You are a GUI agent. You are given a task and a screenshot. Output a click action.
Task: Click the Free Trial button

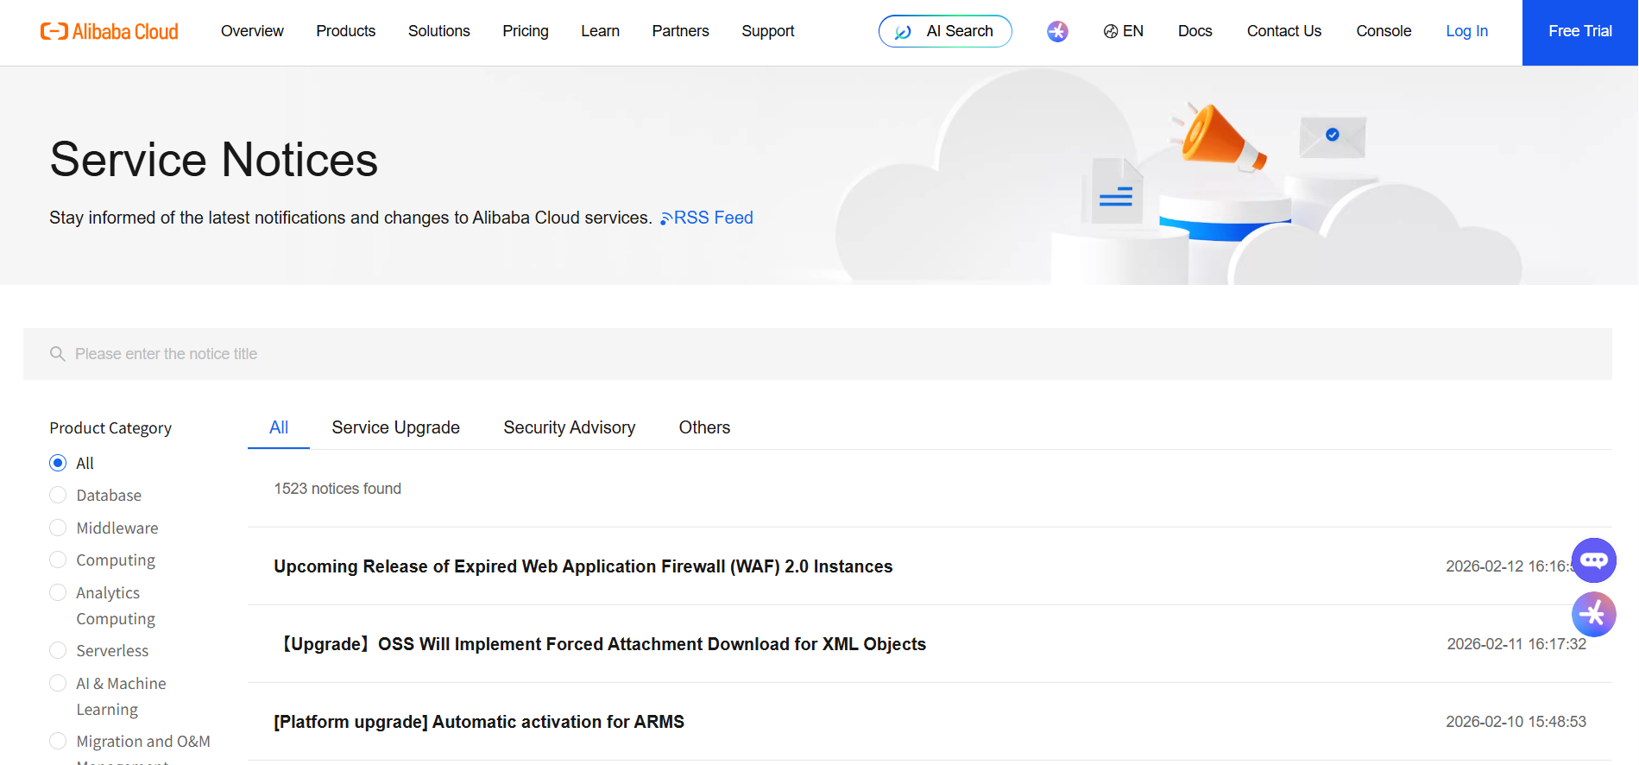pos(1579,32)
